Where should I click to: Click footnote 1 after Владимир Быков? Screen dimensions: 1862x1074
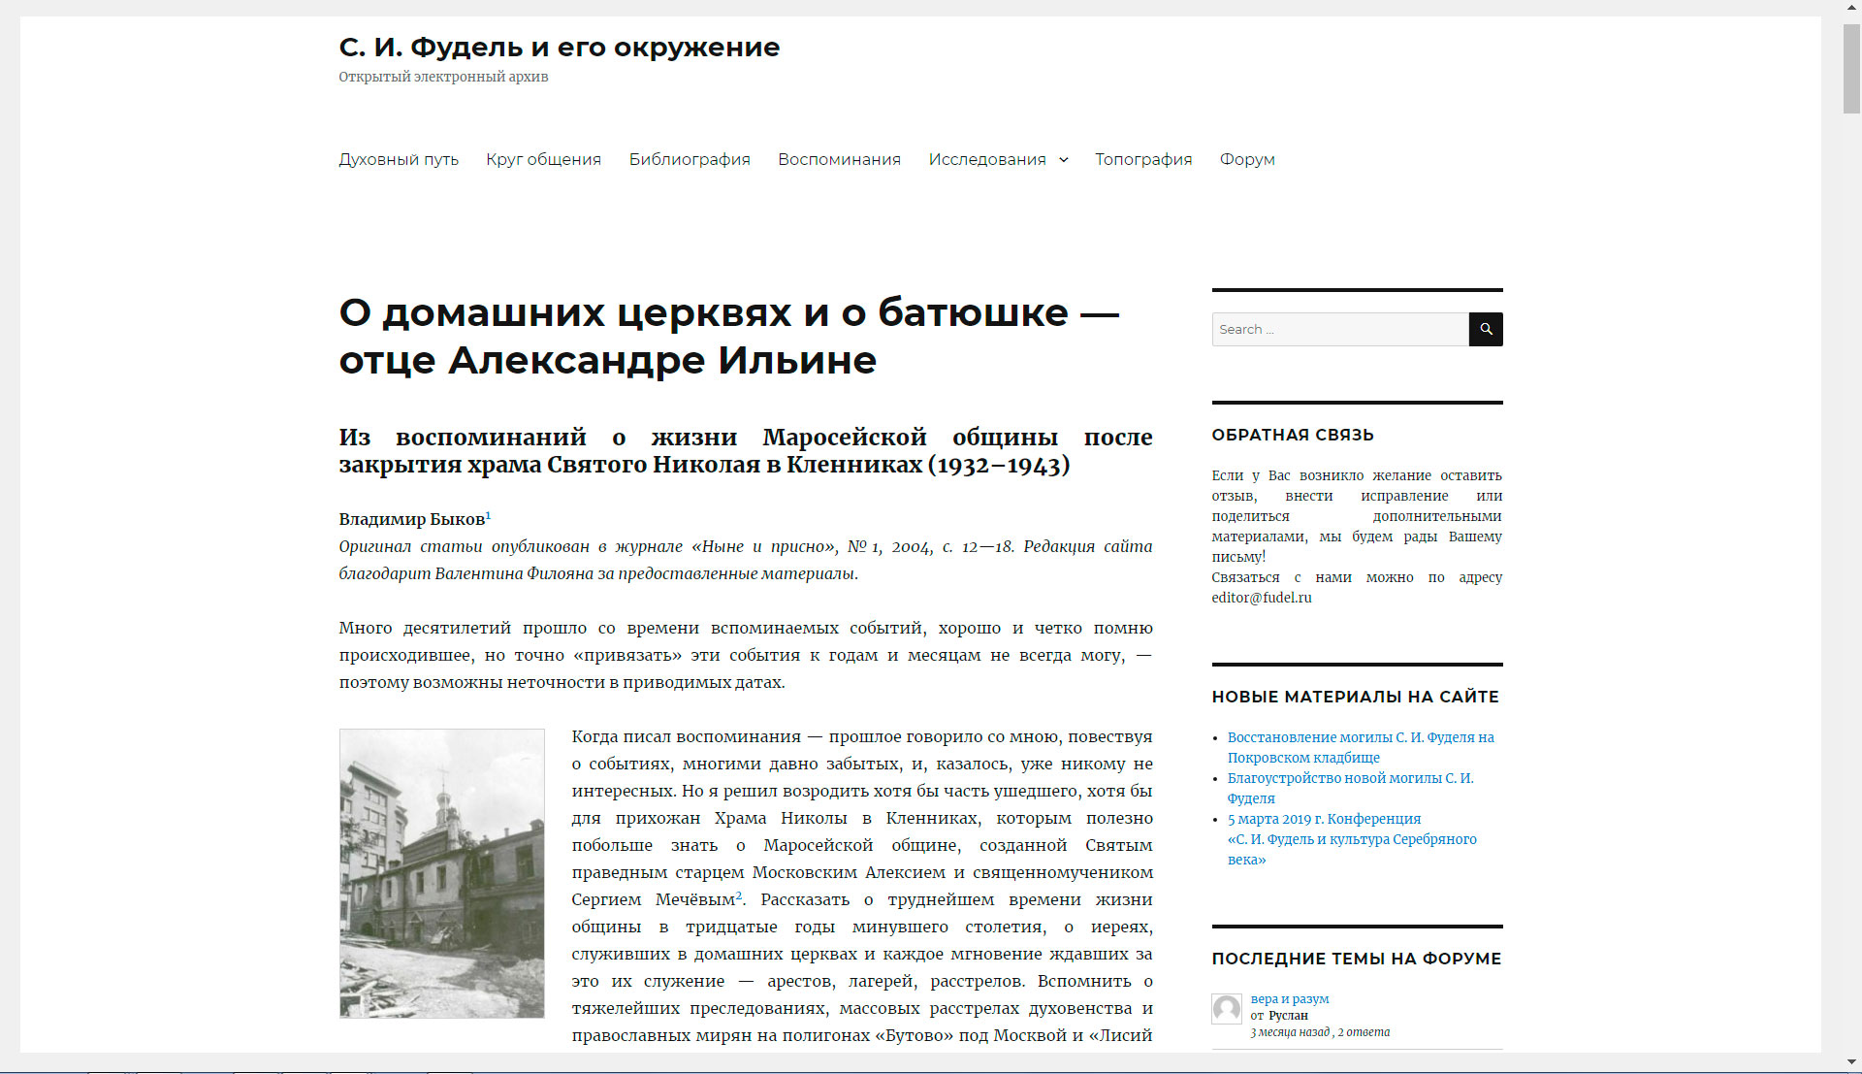coord(488,515)
